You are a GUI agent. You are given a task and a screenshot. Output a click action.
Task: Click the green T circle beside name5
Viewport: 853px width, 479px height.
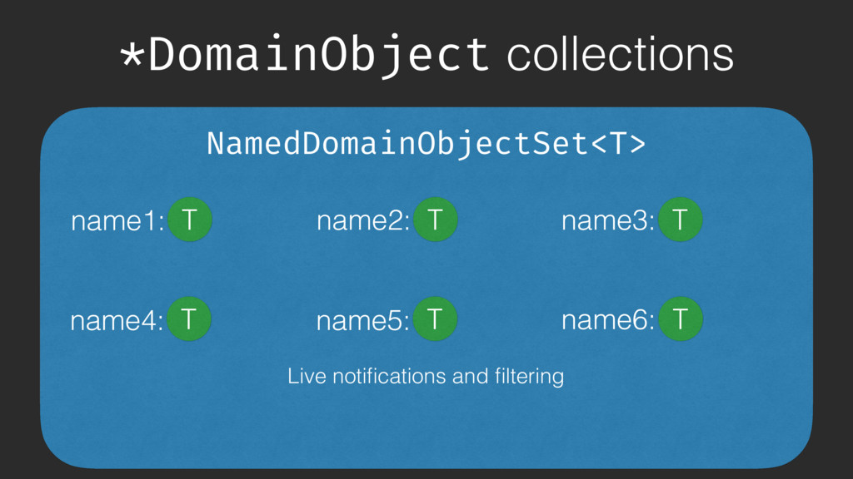435,319
